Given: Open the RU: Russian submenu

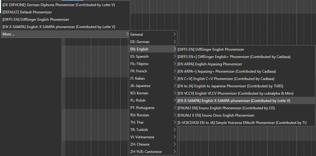Looking at the screenshot, I should pos(153,115).
